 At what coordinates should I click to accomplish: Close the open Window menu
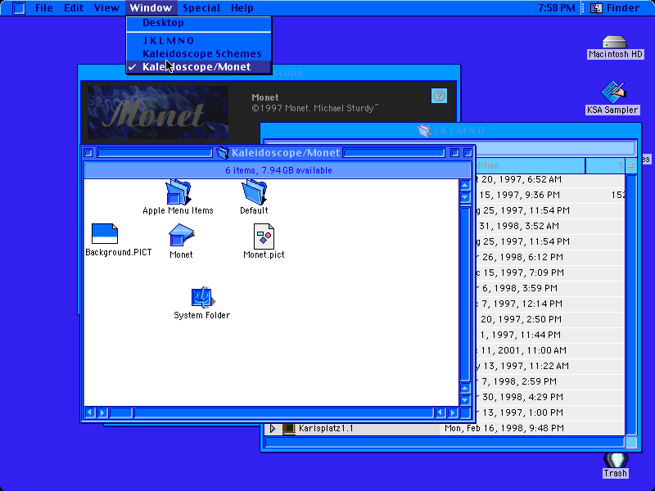(151, 8)
